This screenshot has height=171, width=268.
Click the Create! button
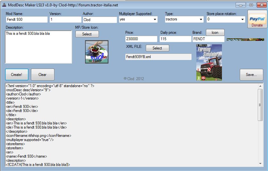click(x=17, y=75)
